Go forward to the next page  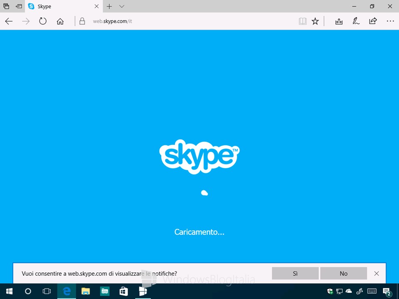(26, 21)
